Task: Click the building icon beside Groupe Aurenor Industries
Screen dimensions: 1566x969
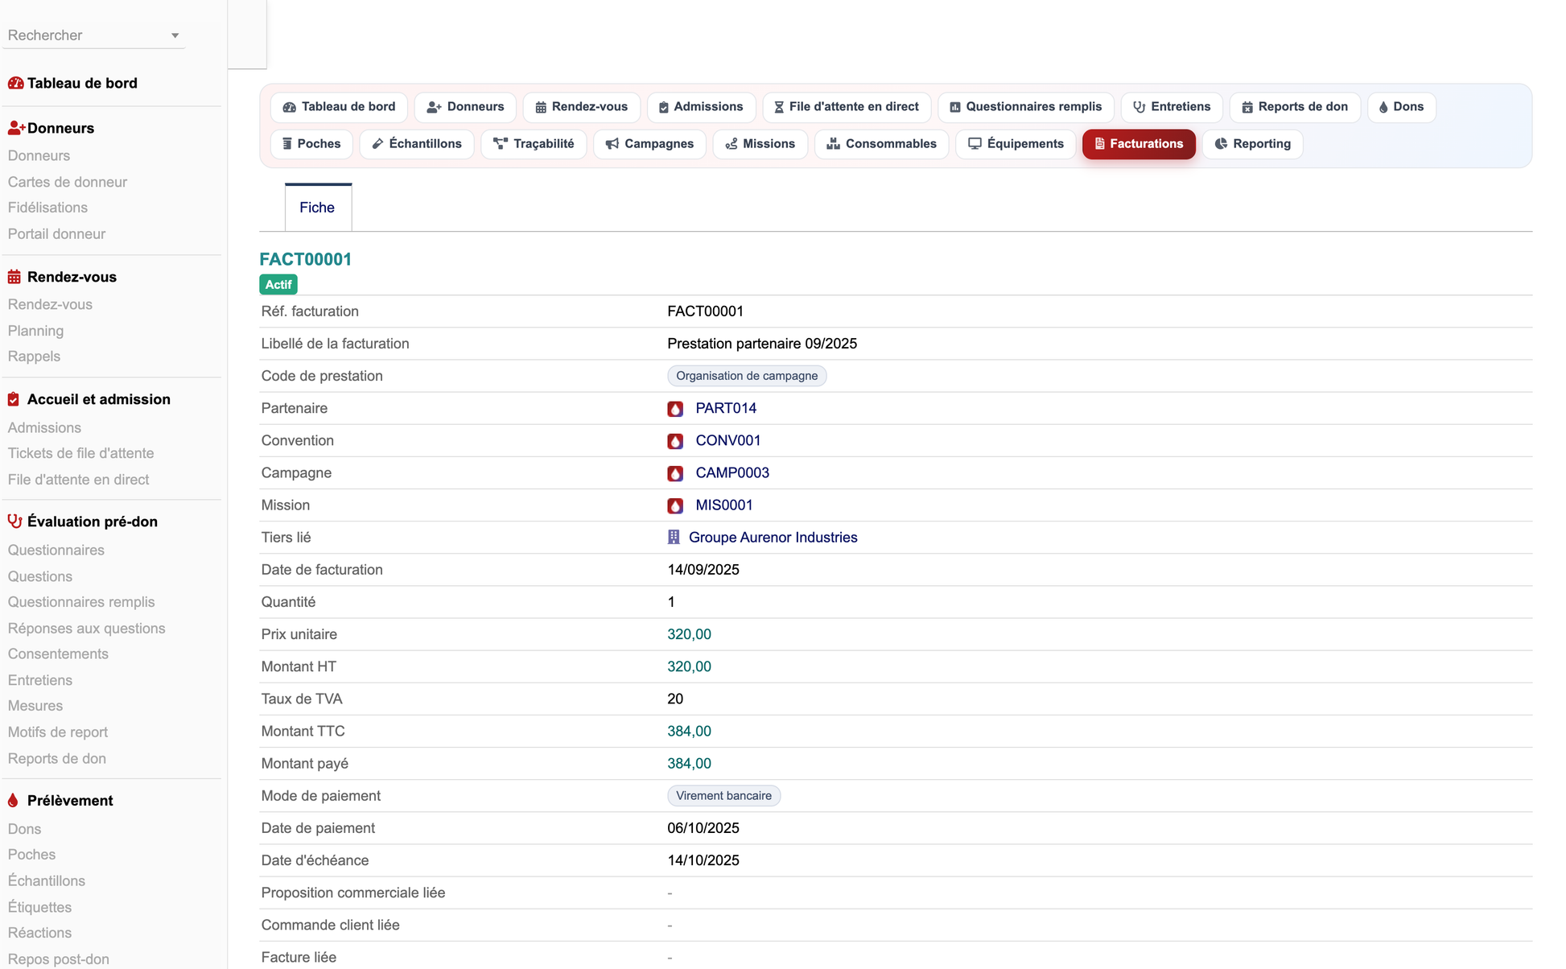Action: (x=674, y=538)
